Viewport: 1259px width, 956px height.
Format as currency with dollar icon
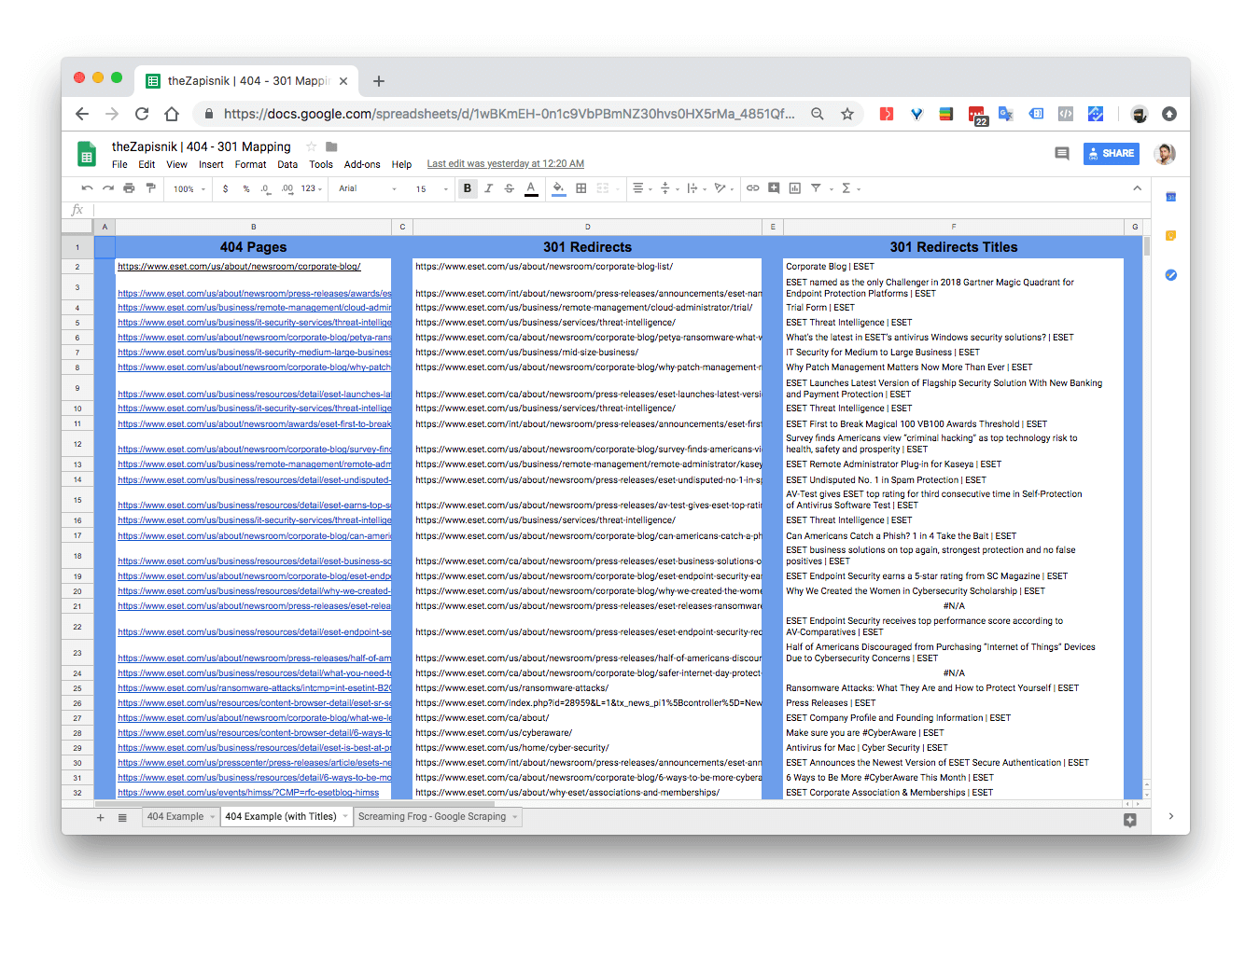[x=225, y=188]
